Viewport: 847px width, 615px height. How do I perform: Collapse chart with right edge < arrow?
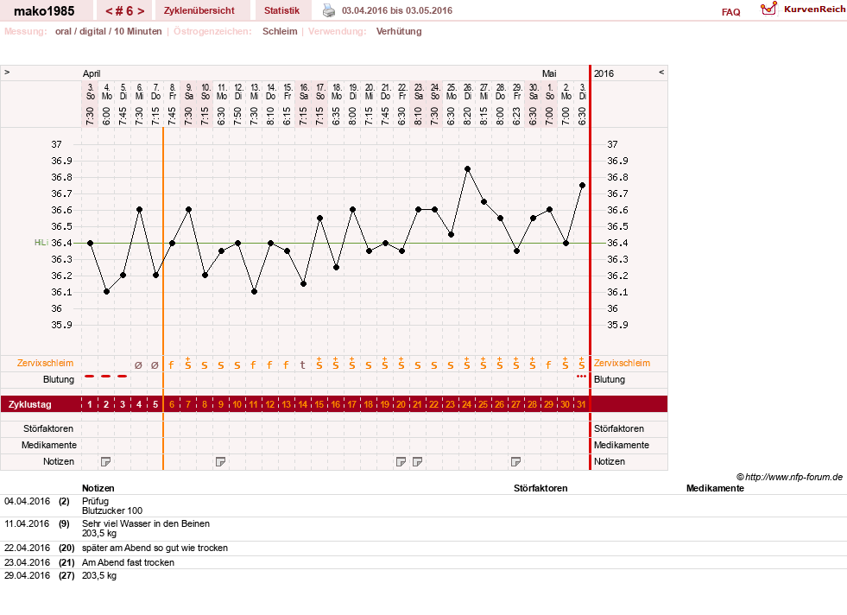pos(661,72)
